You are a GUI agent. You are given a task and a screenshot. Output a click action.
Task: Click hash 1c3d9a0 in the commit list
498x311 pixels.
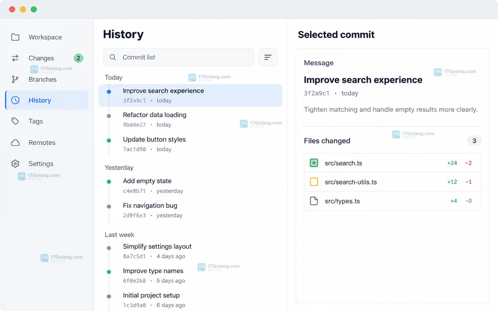coord(134,305)
